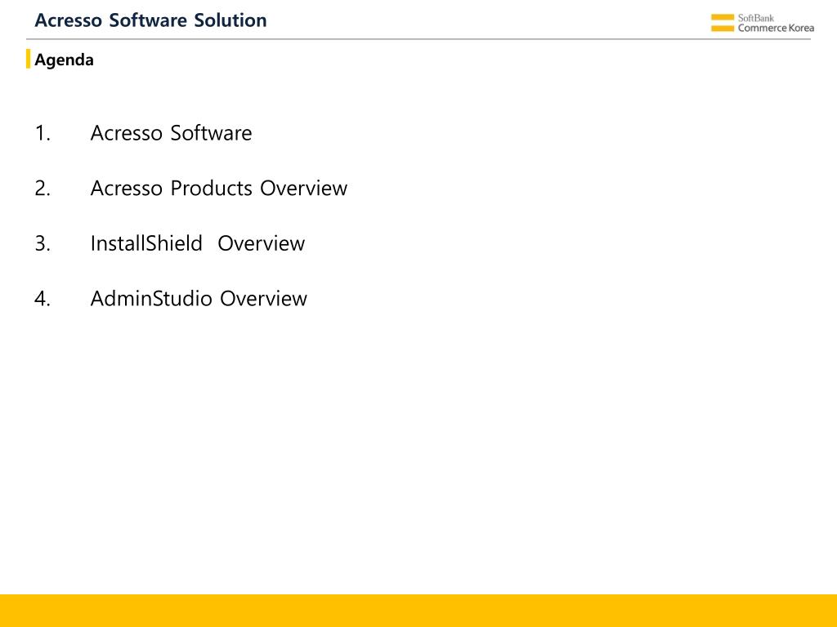Select agenda item 'AdminStudio Overview'
Viewport: 837px width, 627px height.
[x=199, y=299]
